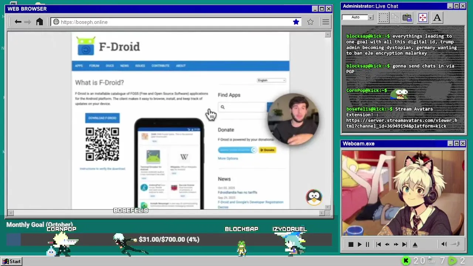Click the browser forward arrow
Screen dimensions: 473x266
click(28, 22)
